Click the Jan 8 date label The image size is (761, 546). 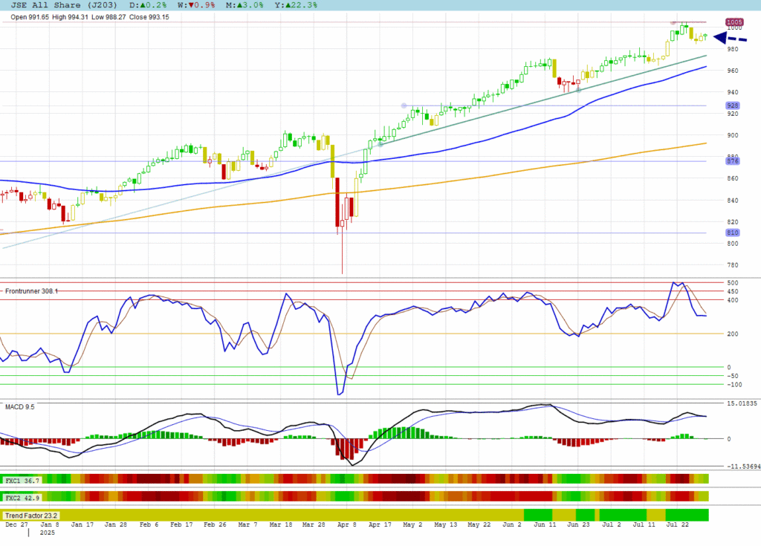[50, 524]
